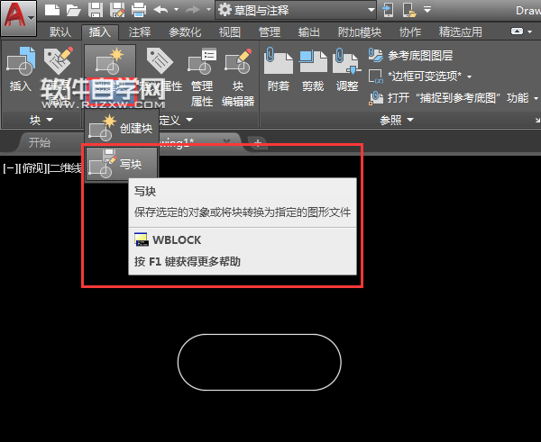This screenshot has width=541, height=442.
Task: Undo the last action
Action: (160, 10)
